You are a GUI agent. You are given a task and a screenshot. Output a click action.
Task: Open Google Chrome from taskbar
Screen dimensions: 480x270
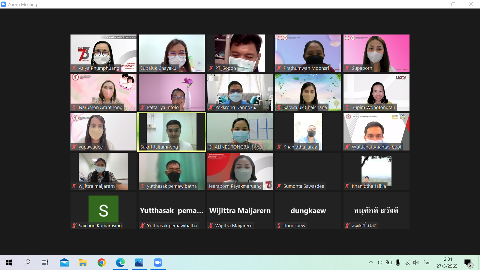[x=101, y=262]
